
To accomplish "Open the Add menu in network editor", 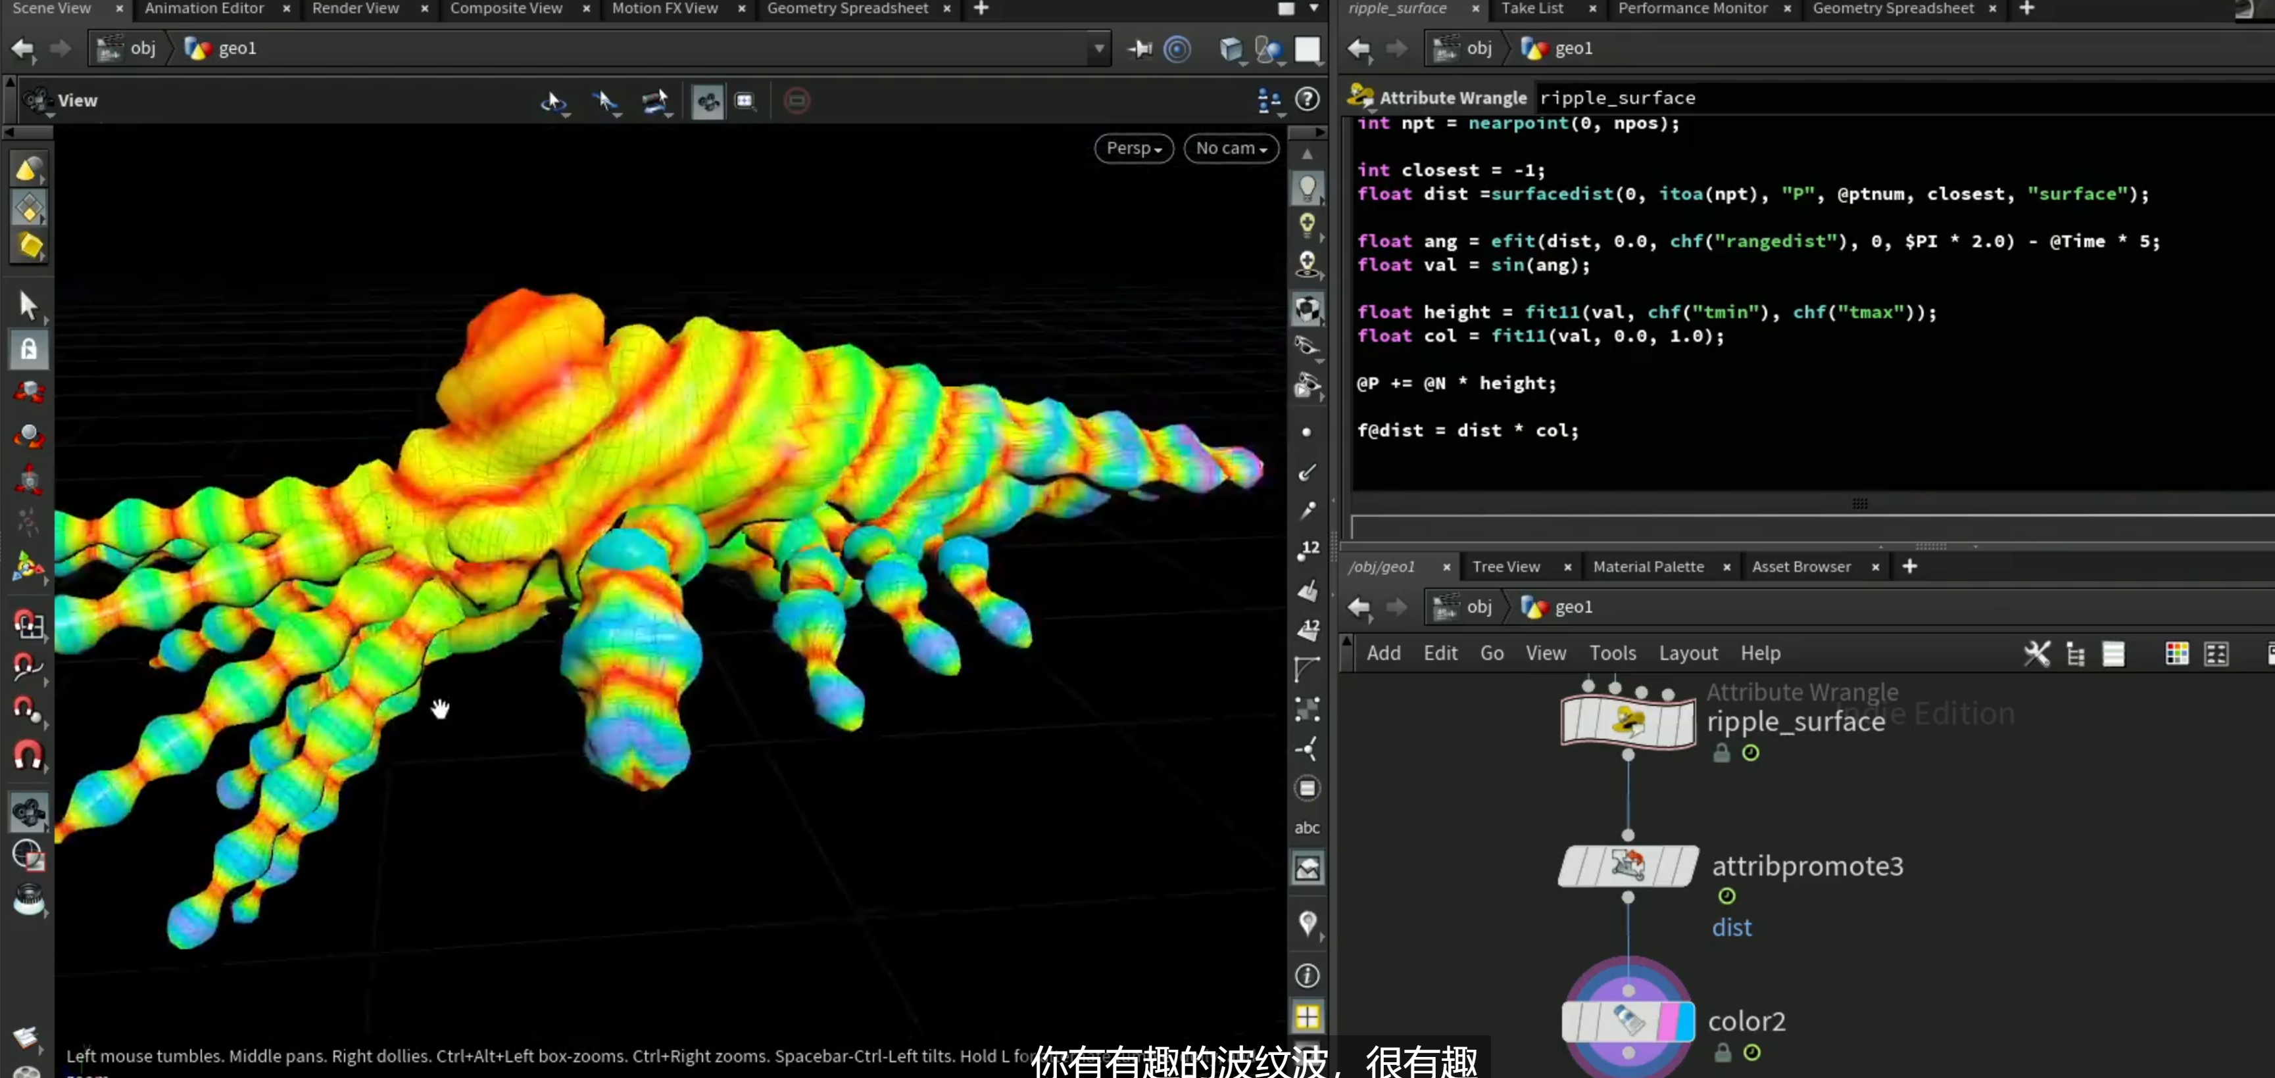I will tap(1383, 653).
